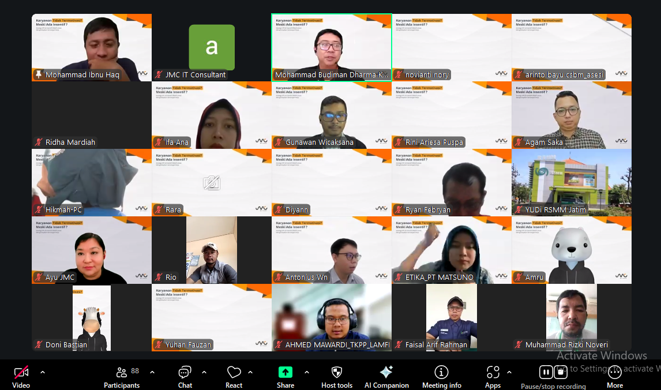
Task: Expand the chevron next to Share
Action: [306, 372]
